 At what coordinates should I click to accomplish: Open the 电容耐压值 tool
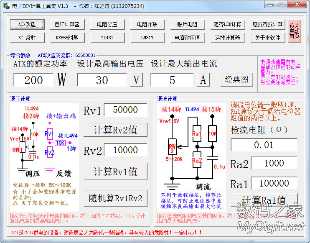point(188,38)
